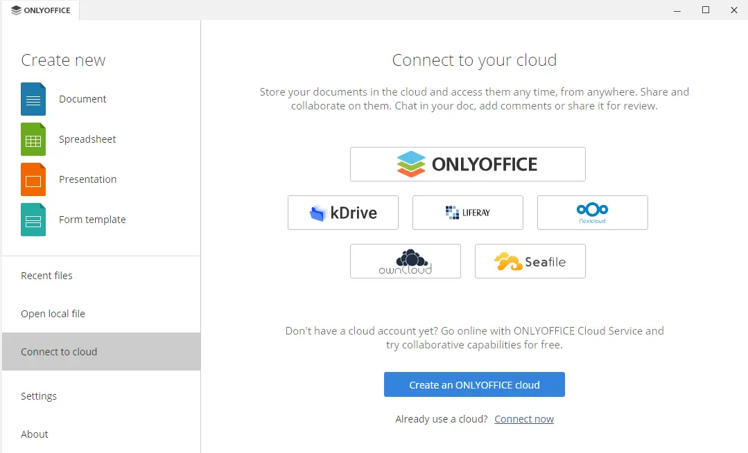This screenshot has height=453, width=748.
Task: Open the Recent files section
Action: pyautogui.click(x=46, y=276)
